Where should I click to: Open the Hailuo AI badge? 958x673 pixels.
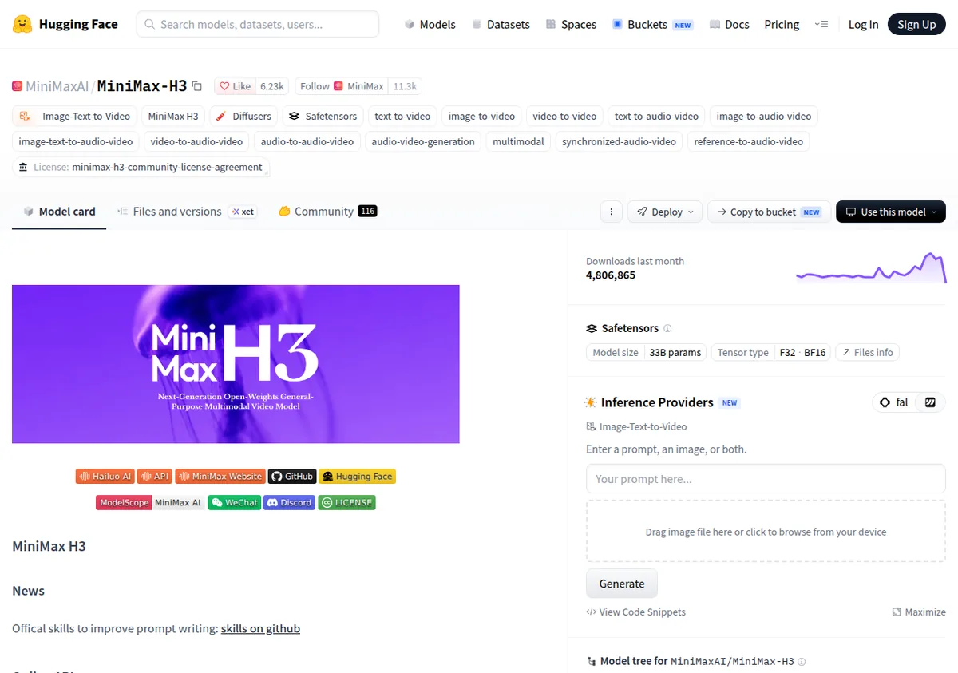(105, 477)
